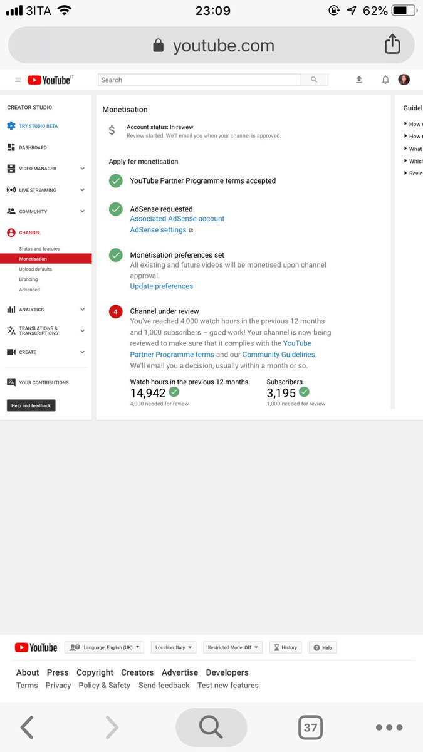Click Test new features footer link

(228, 686)
